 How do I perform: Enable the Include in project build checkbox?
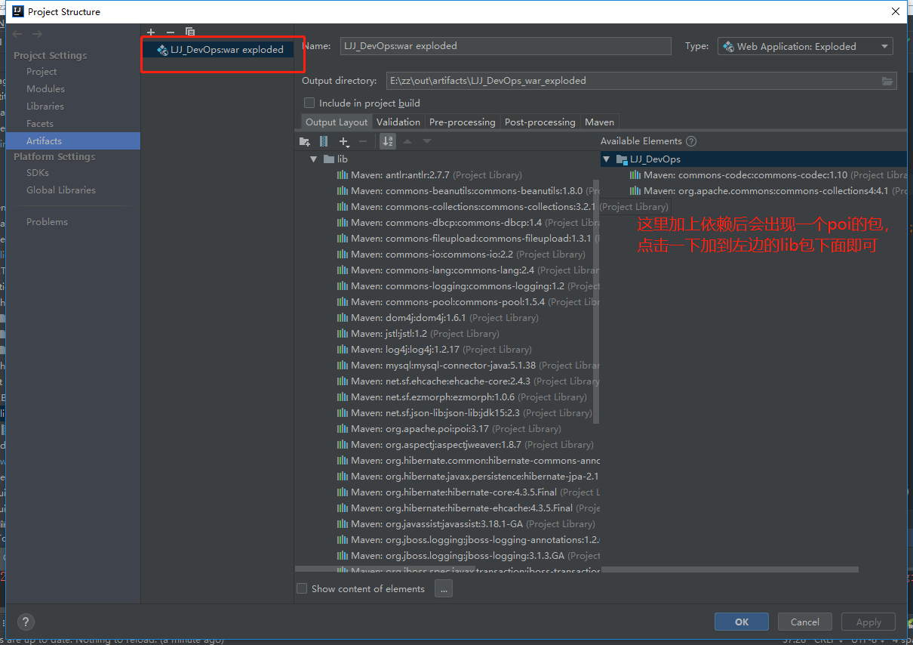click(309, 103)
